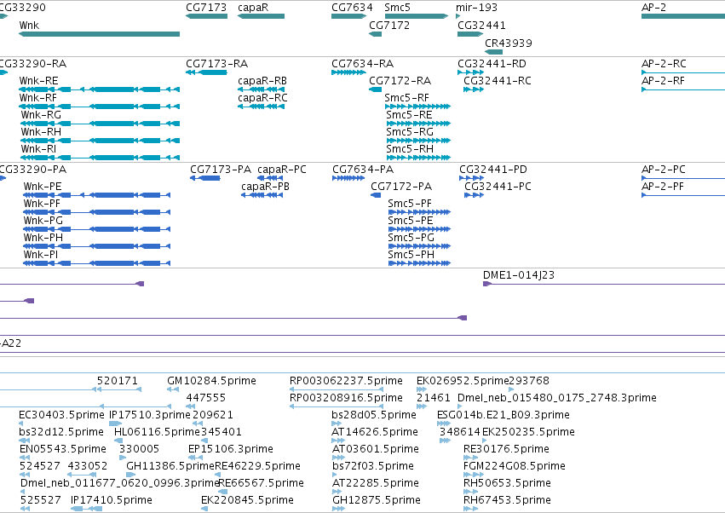This screenshot has height=513, width=725.
Task: Select protein label Wnk-PE
Action: pyautogui.click(x=43, y=187)
